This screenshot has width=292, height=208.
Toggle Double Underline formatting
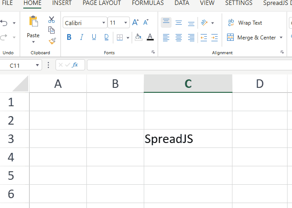coord(107,37)
